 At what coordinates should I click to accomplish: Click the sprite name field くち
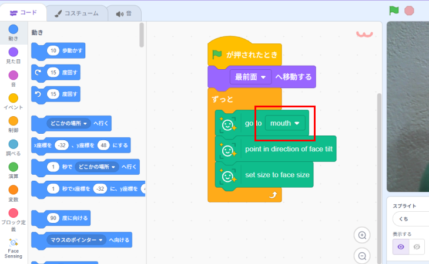(x=410, y=218)
